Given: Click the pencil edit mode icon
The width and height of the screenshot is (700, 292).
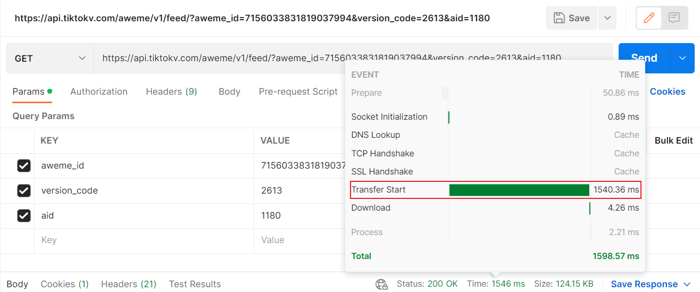Looking at the screenshot, I should click(x=649, y=18).
